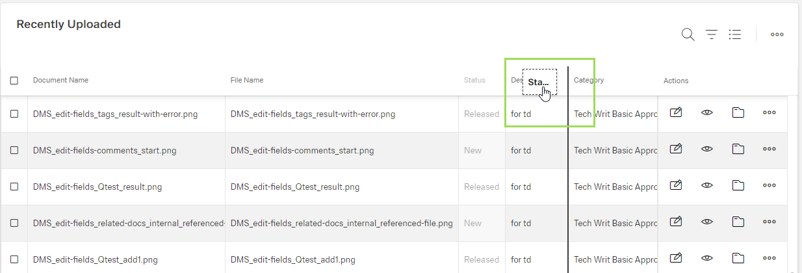Click the Category column header
Screen dimensions: 802x273
coord(589,81)
